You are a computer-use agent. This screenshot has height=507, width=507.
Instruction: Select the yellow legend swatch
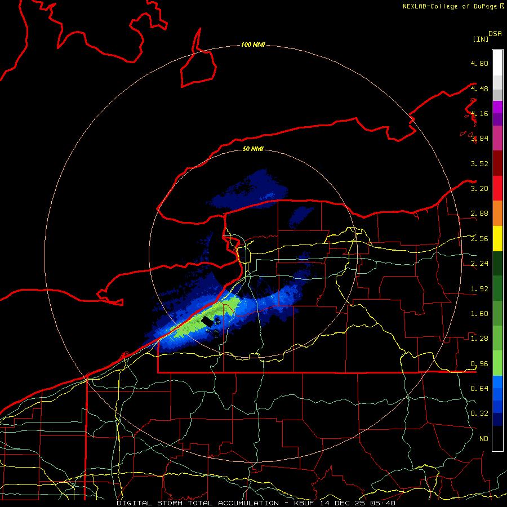pyautogui.click(x=497, y=238)
